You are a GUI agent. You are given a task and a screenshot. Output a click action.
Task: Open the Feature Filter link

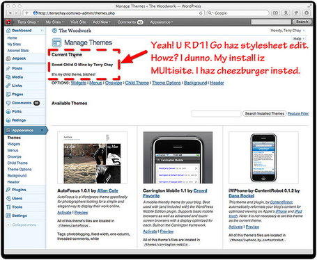[x=298, y=113]
